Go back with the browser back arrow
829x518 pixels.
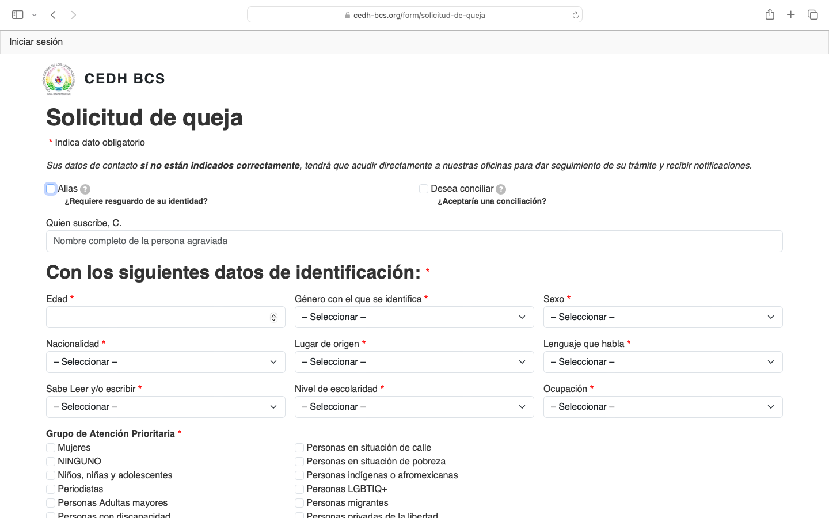[53, 15]
